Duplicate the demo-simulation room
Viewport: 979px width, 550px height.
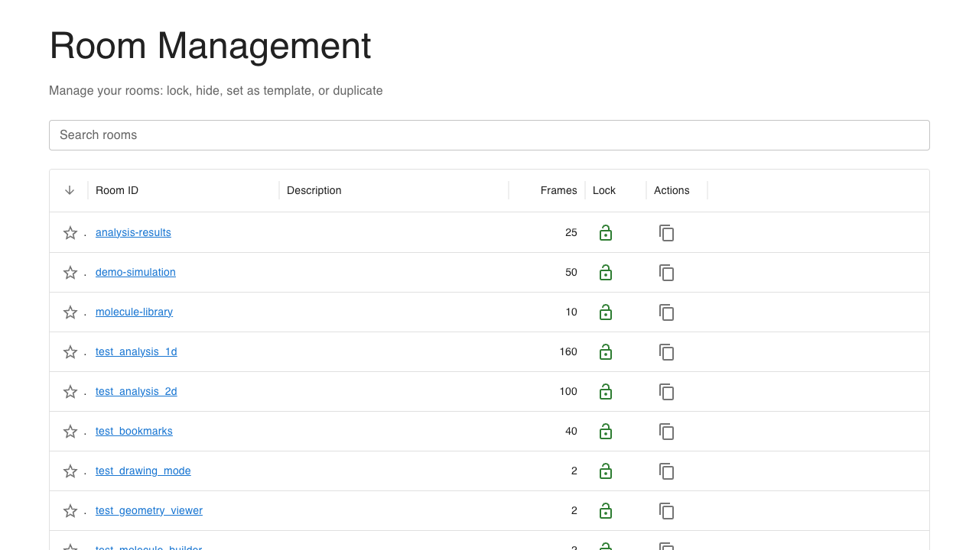(x=667, y=273)
